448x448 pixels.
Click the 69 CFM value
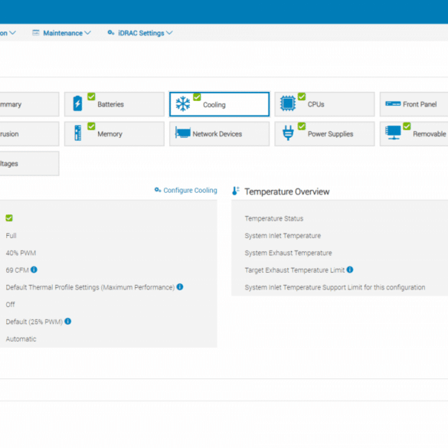(17, 270)
